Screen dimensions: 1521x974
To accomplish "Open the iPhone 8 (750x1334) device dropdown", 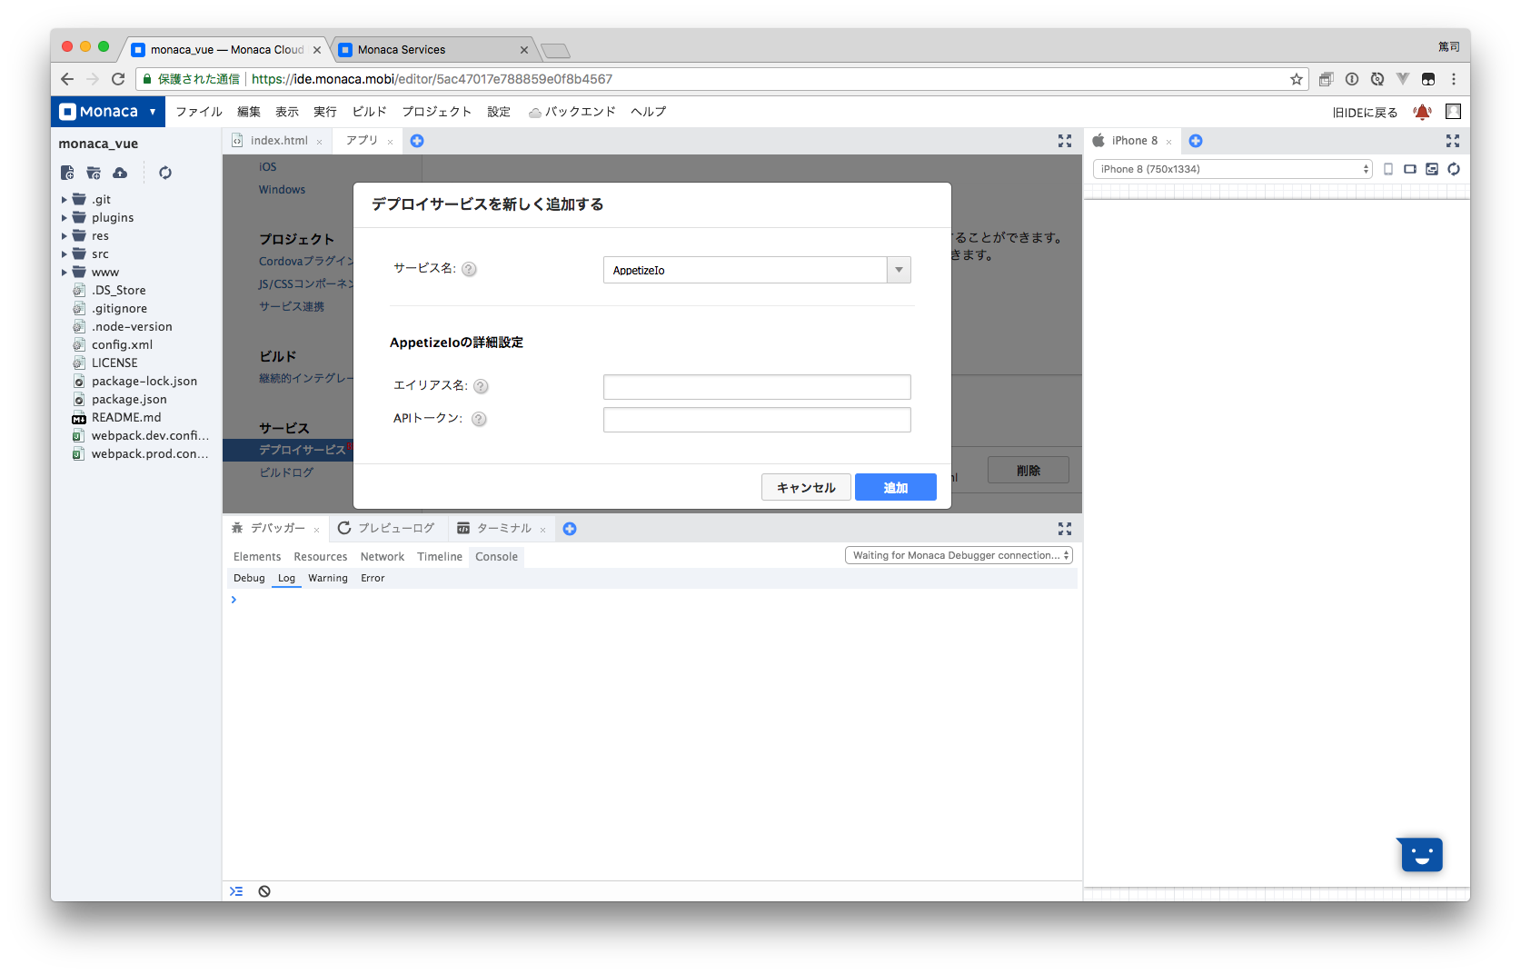I will 1232,169.
